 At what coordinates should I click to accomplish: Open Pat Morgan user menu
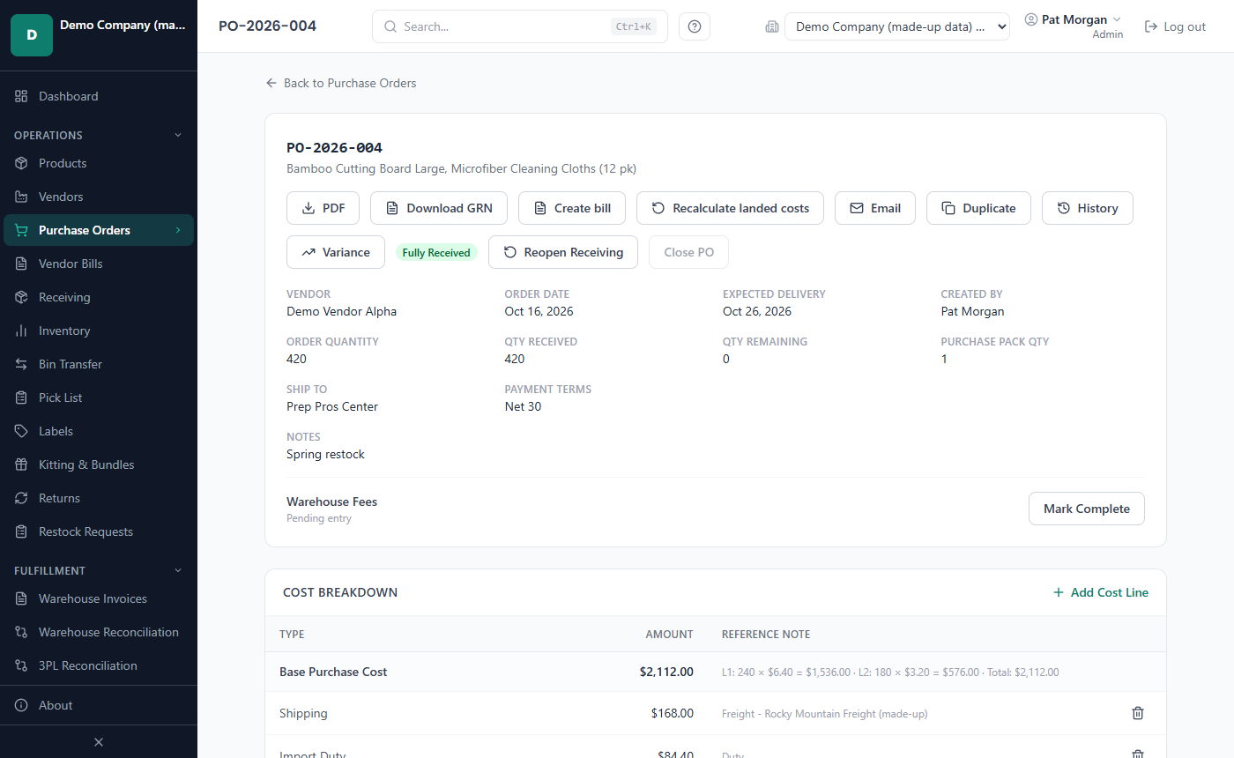1074,26
